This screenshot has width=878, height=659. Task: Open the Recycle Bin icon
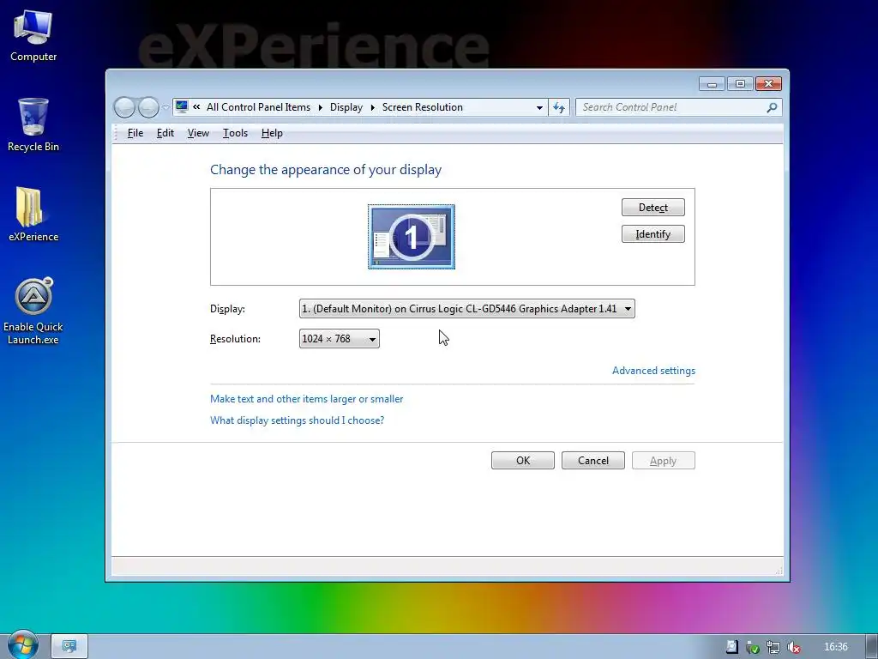click(33, 125)
